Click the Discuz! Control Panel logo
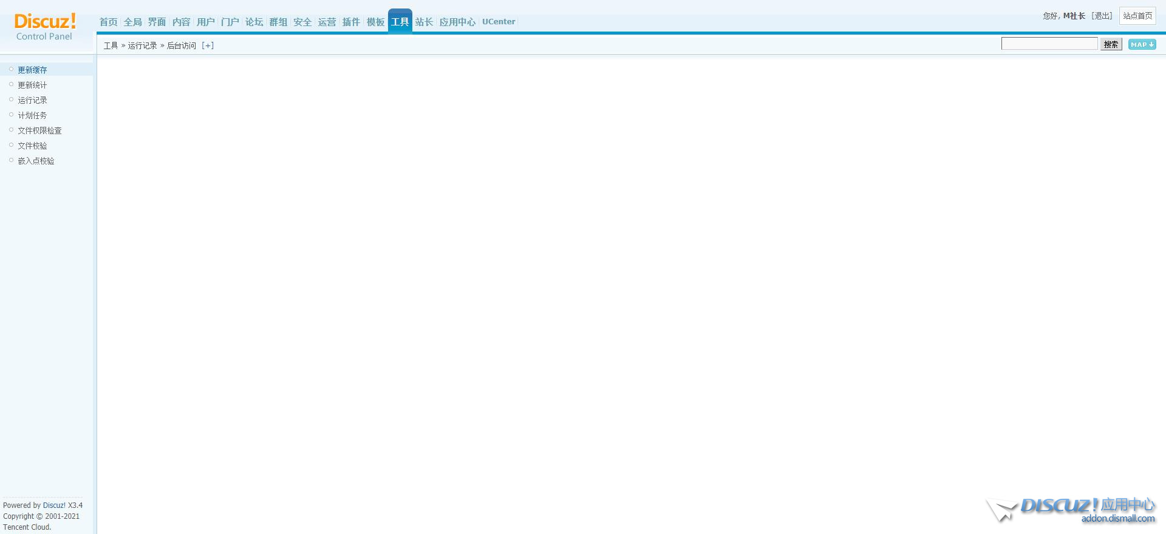The image size is (1166, 534). pyautogui.click(x=45, y=27)
